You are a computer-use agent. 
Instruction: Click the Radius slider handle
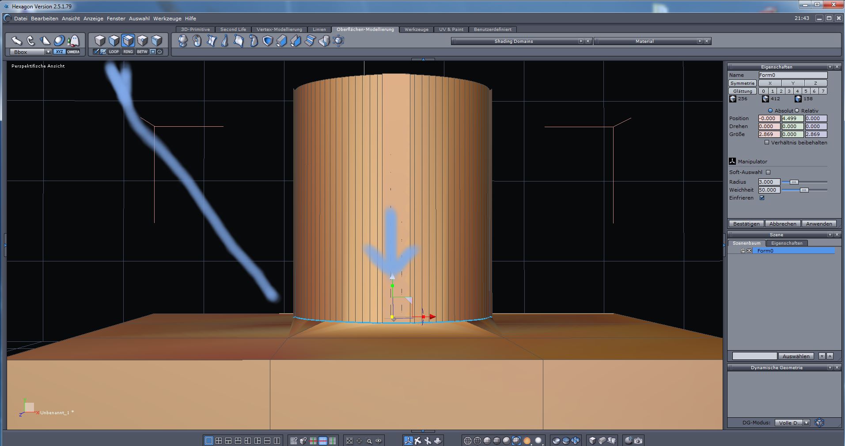click(794, 182)
